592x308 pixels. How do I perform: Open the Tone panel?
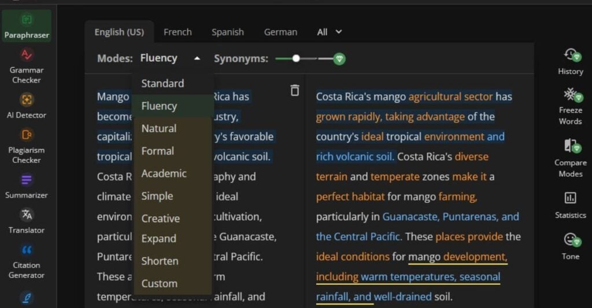[570, 246]
